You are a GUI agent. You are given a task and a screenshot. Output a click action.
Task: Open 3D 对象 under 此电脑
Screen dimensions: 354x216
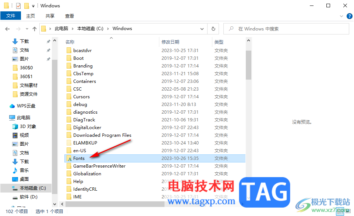click(28, 127)
